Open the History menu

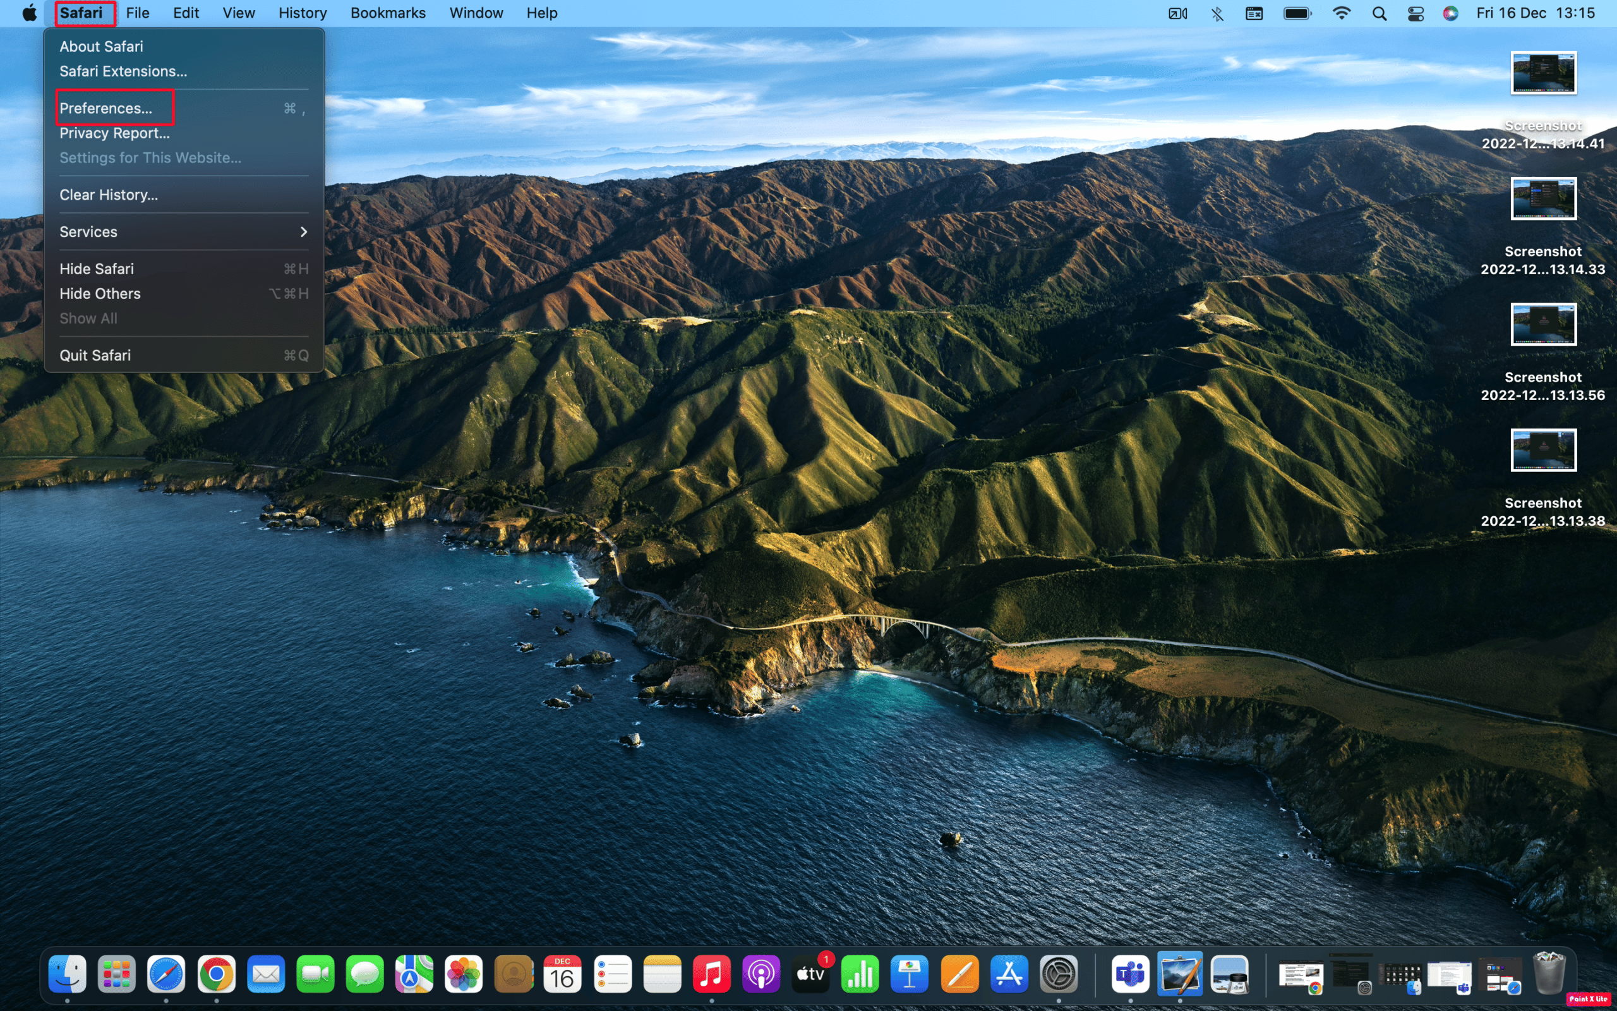coord(302,13)
